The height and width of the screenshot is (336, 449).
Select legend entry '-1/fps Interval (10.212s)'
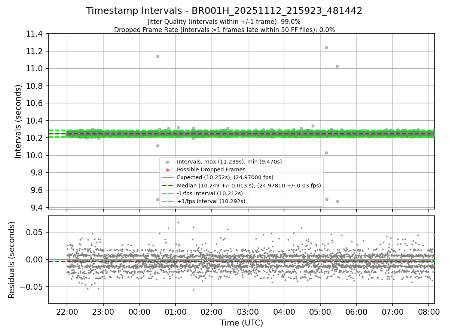(210, 193)
